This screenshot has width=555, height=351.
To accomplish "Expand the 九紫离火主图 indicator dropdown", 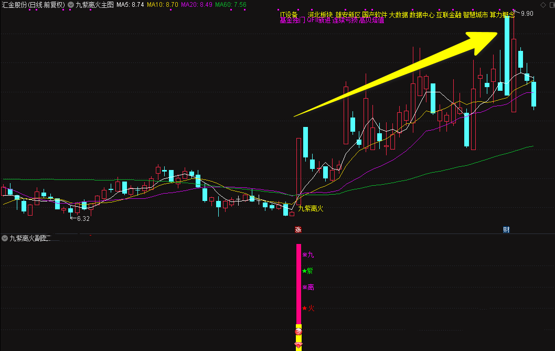I will (x=70, y=5).
